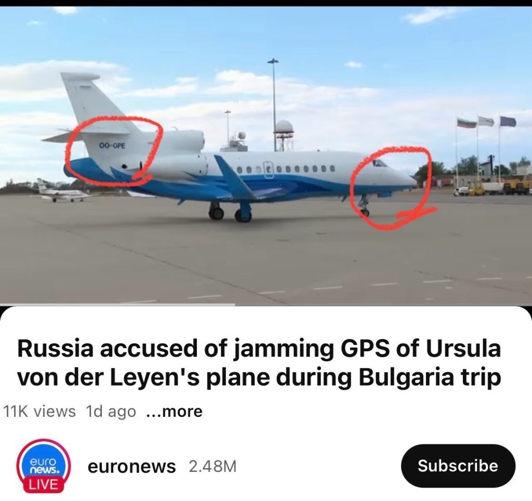Click the plane's main landing gear
This screenshot has height=501, width=532.
point(231,213)
